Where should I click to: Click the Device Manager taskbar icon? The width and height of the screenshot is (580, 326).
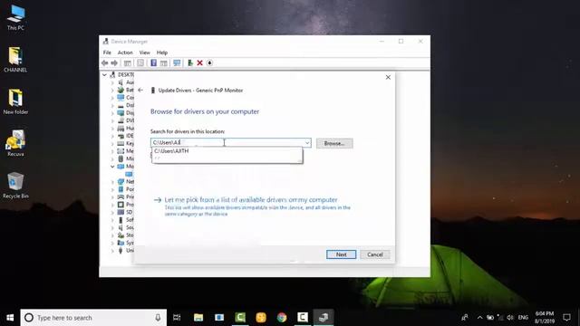[x=324, y=318]
